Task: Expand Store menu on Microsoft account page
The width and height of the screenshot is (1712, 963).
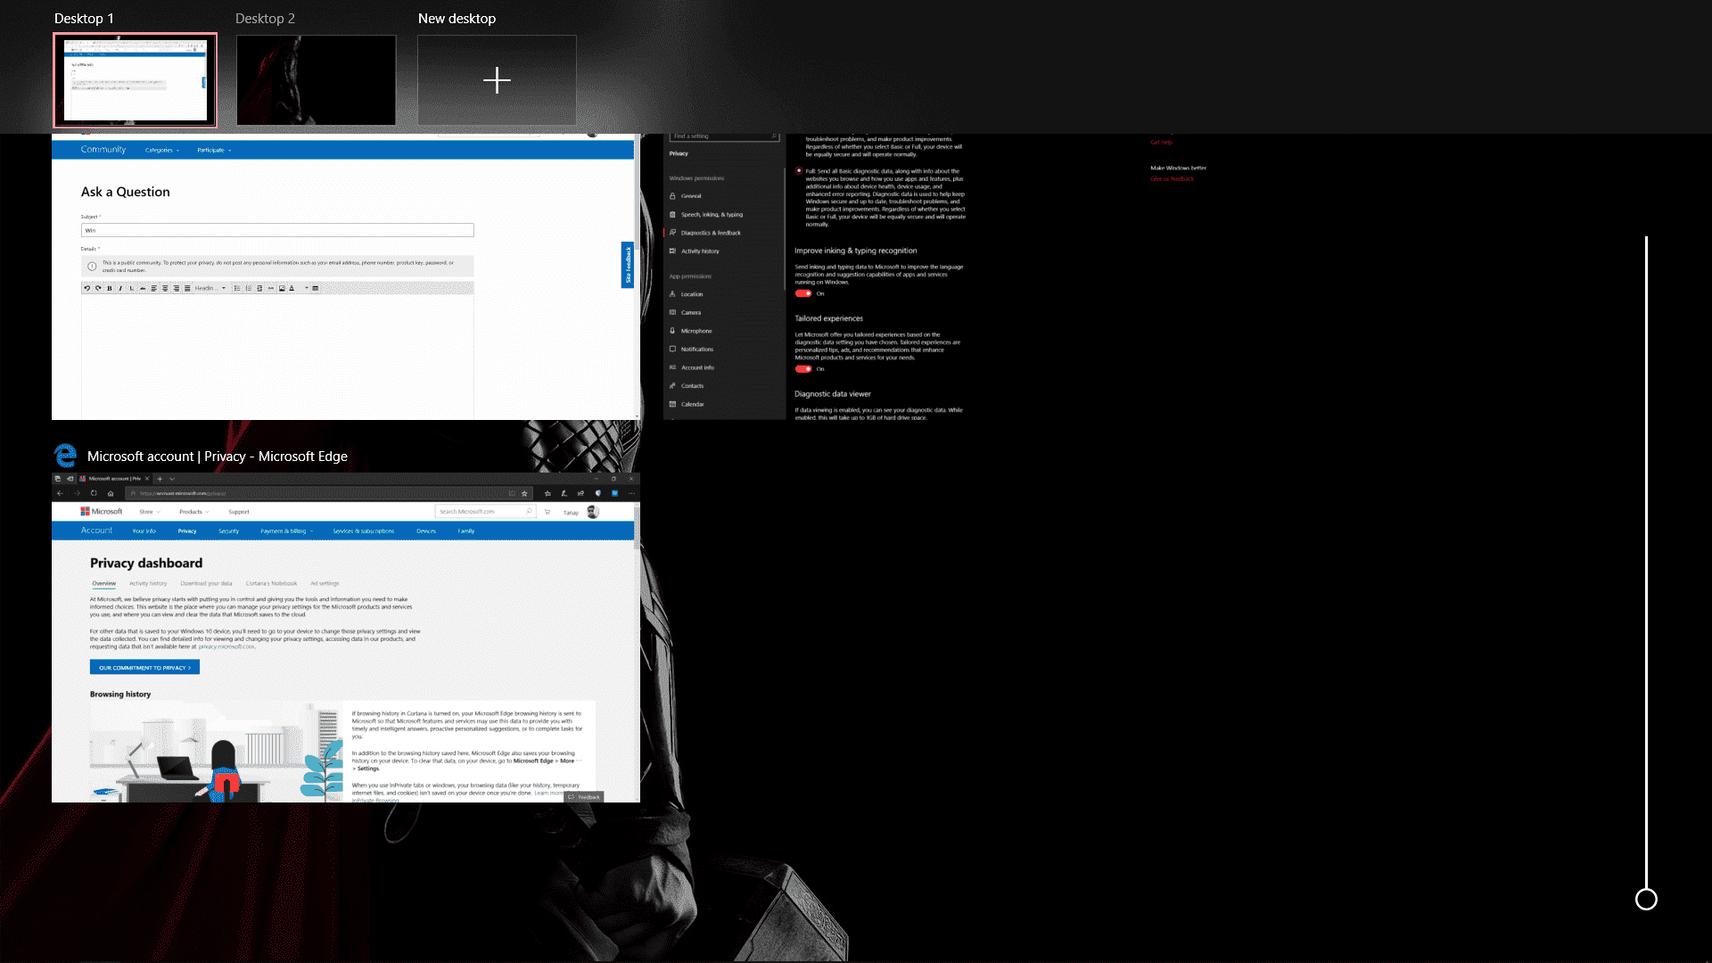Action: click(x=150, y=512)
